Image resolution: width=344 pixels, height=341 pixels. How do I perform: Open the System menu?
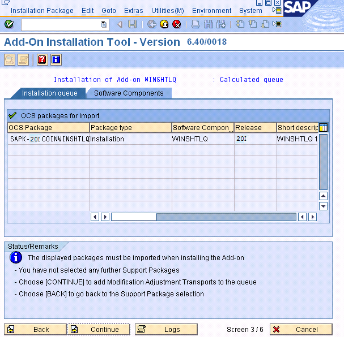(x=250, y=11)
